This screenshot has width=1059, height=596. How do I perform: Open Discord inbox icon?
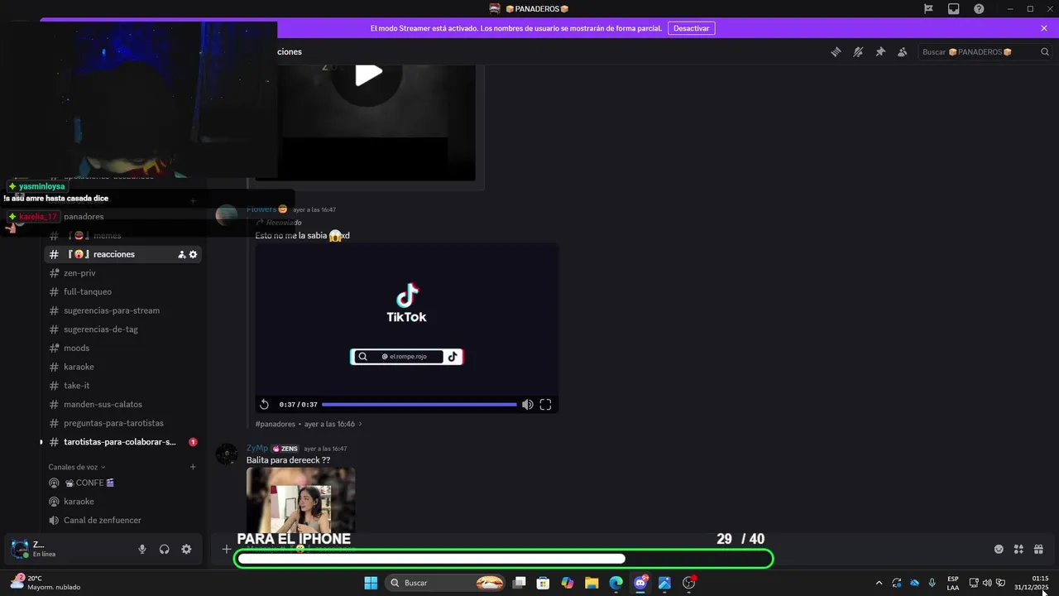[953, 8]
